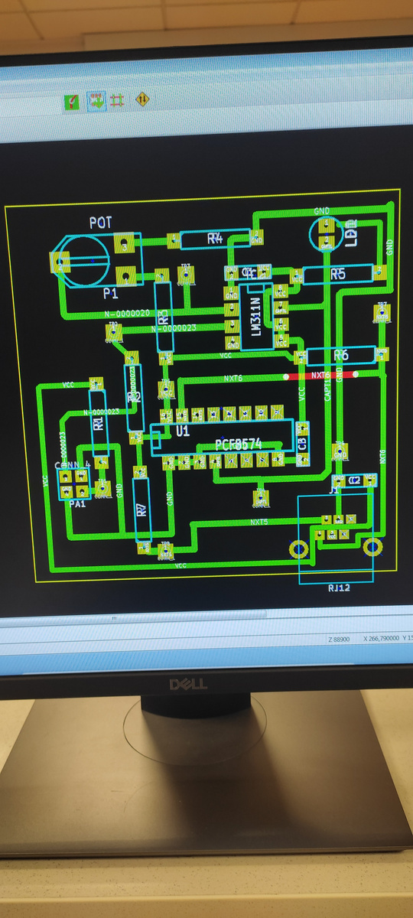Click the yellow diamond warning toolbar icon
413x918 pixels.
pos(142,99)
